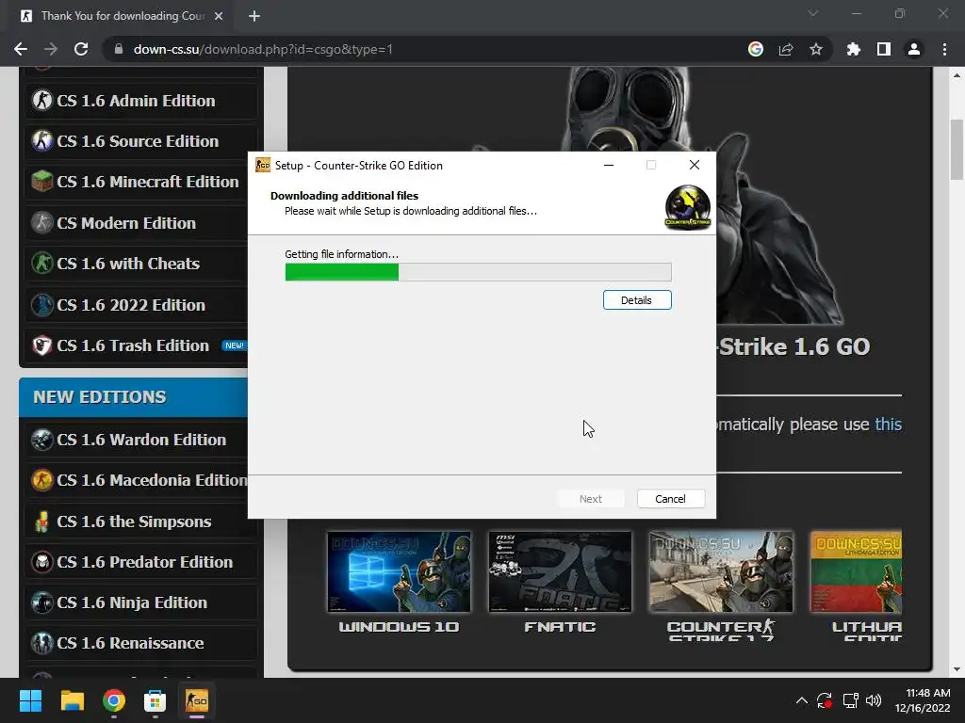This screenshot has height=723, width=965.
Task: Show hidden system tray icons
Action: point(801,700)
